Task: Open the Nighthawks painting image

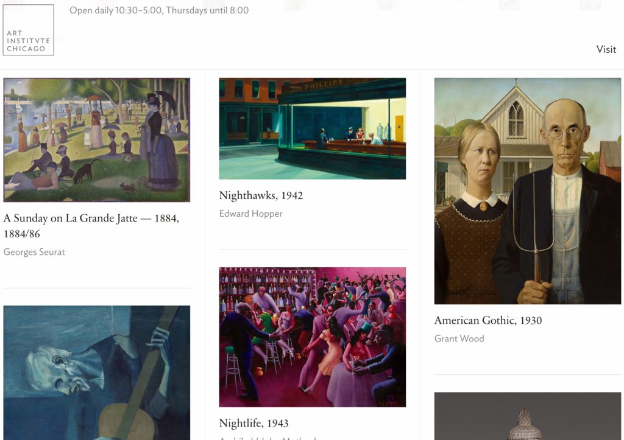Action: click(313, 128)
